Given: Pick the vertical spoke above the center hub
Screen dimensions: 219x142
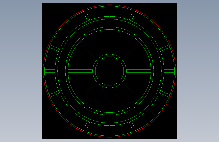Looking at the screenshot, I should tap(110, 42).
